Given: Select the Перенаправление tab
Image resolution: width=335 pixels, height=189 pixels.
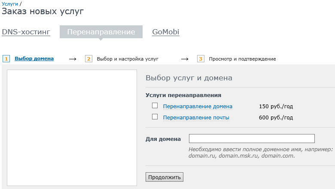Looking at the screenshot, I should click(x=101, y=32).
